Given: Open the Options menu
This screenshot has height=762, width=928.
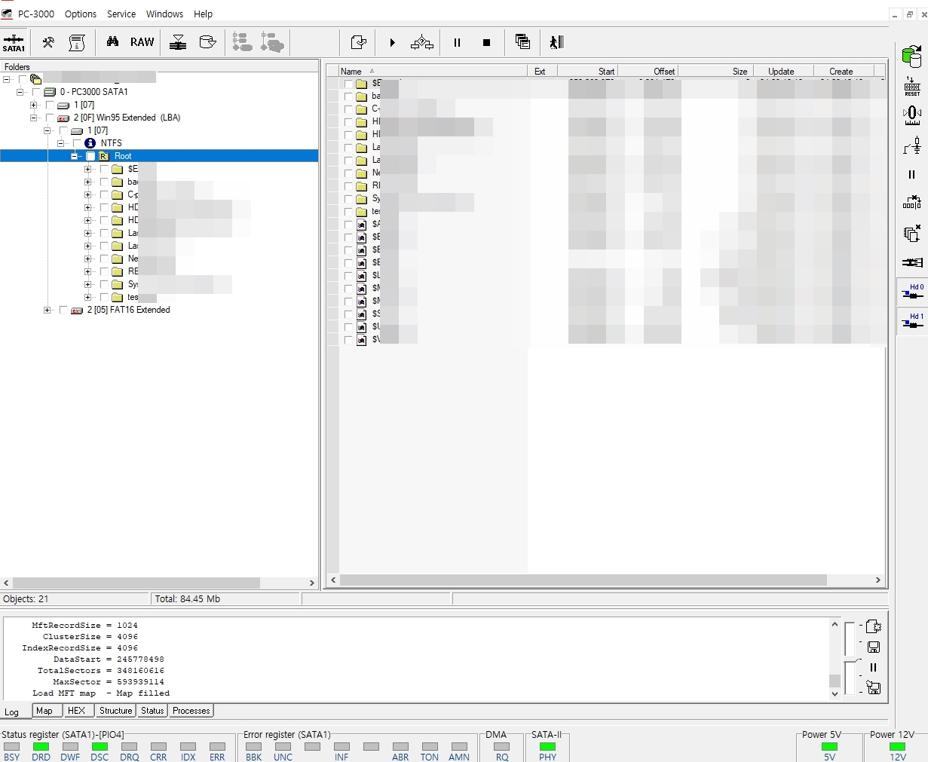Looking at the screenshot, I should coord(81,14).
